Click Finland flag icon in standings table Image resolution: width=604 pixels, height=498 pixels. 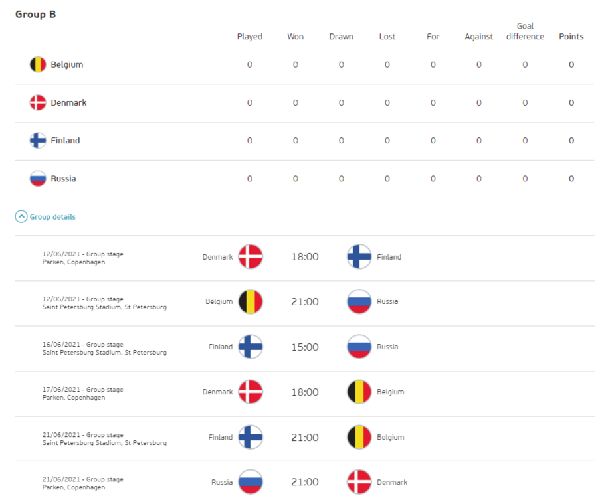tap(38, 141)
